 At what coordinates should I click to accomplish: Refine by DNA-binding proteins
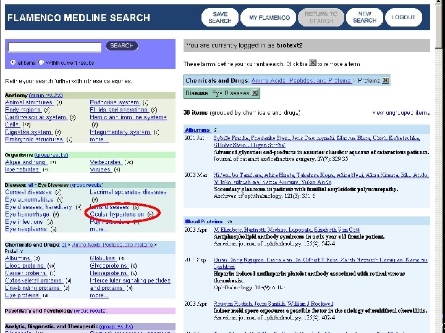(x=33, y=287)
